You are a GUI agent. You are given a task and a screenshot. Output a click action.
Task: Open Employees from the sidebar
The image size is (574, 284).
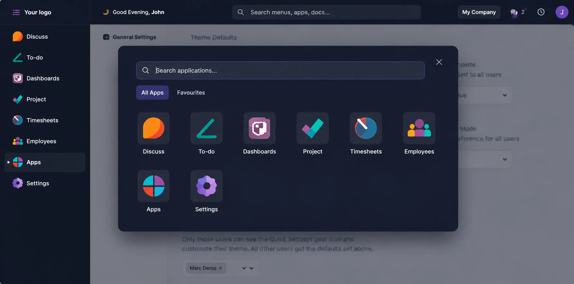[45, 141]
